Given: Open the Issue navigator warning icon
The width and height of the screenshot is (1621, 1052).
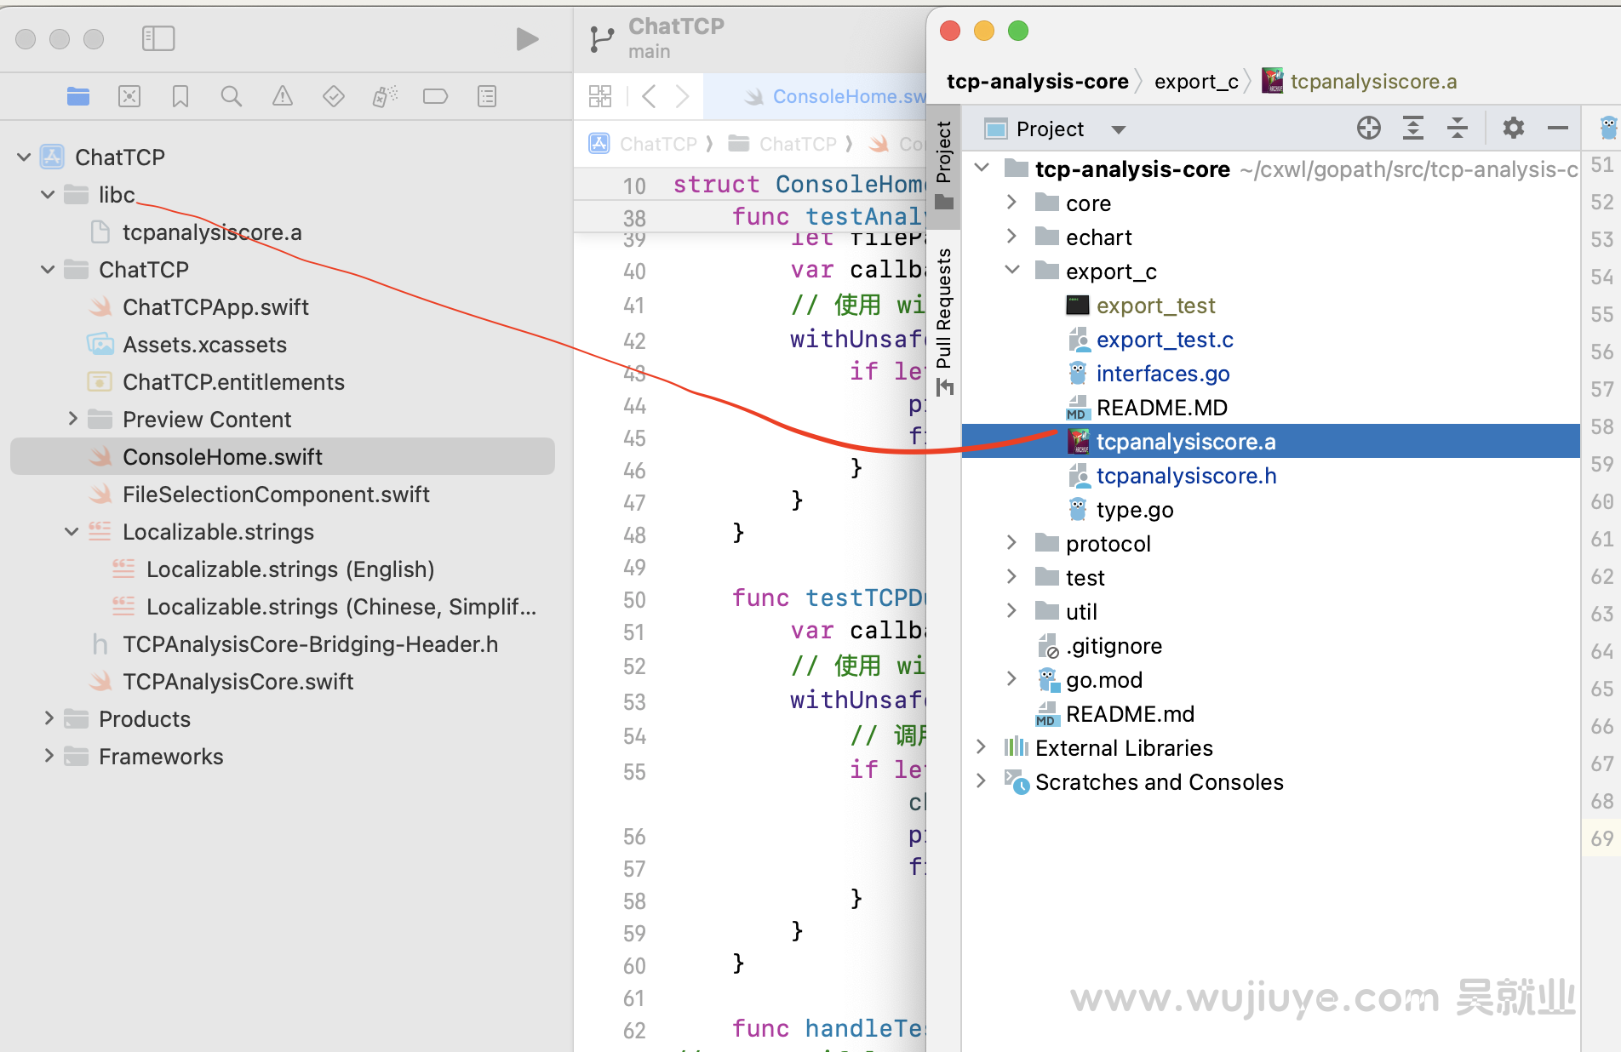Looking at the screenshot, I should point(283,96).
